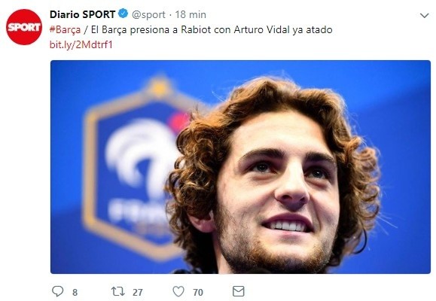Expand the tweet options chevron
Viewport: 436px width, 301px height.
point(424,16)
